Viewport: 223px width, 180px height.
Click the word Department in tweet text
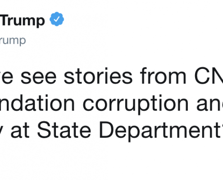pos(159,131)
